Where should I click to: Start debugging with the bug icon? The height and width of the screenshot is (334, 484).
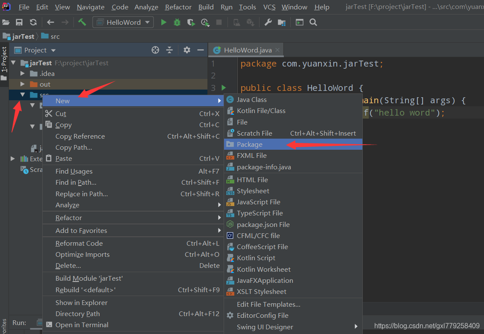point(177,22)
